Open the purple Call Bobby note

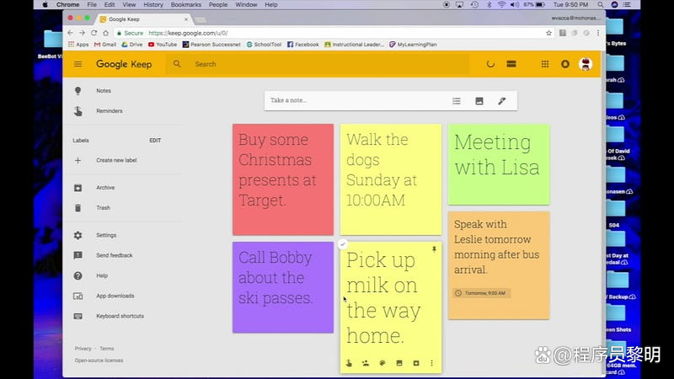tap(283, 287)
